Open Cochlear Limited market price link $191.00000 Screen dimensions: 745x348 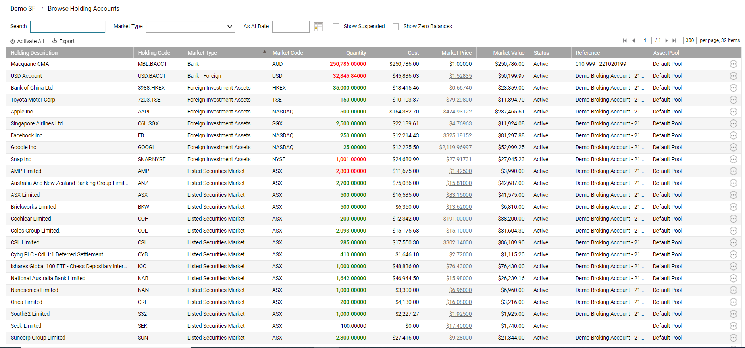click(457, 219)
